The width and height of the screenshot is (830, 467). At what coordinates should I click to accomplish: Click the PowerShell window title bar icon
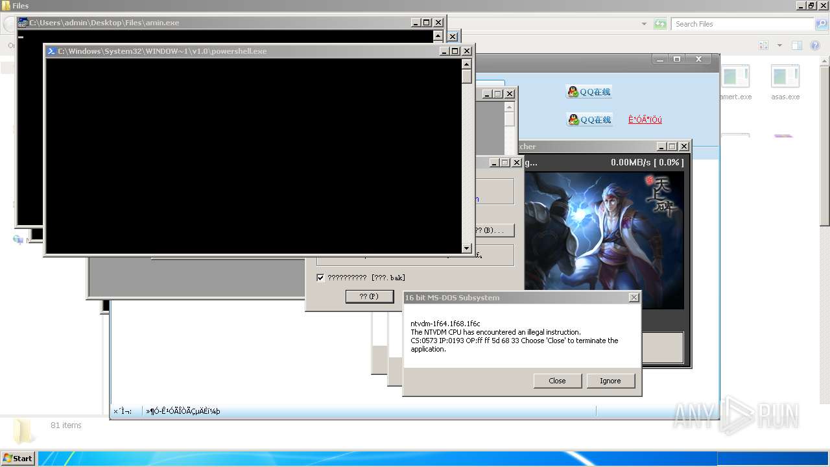point(51,51)
